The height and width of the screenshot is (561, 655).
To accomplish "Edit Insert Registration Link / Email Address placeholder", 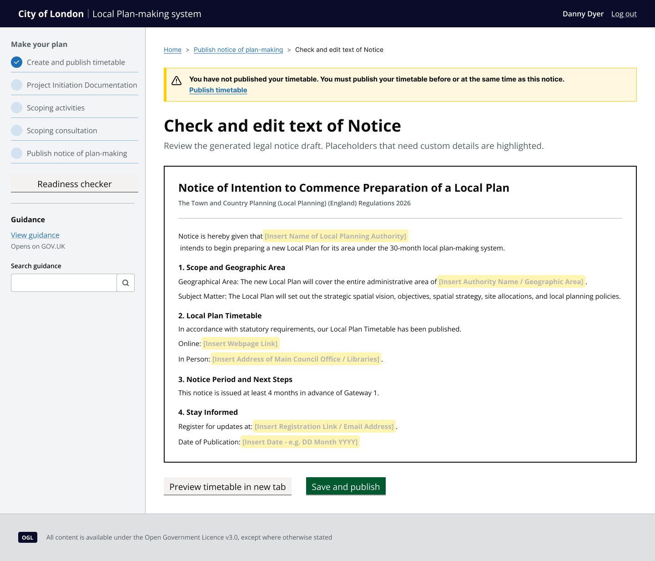I will (324, 426).
